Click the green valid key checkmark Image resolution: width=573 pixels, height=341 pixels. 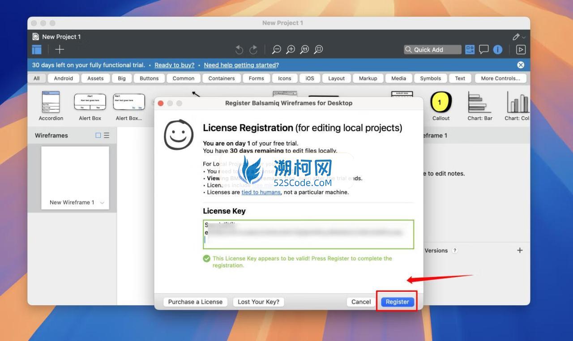pyautogui.click(x=206, y=259)
